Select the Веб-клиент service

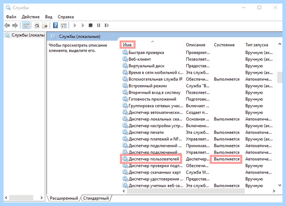coord(140,59)
